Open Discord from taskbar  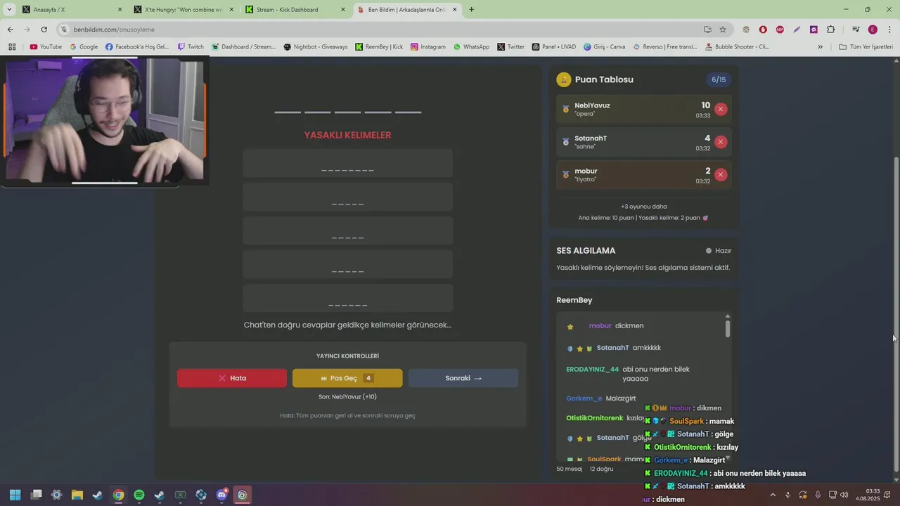coord(221,495)
